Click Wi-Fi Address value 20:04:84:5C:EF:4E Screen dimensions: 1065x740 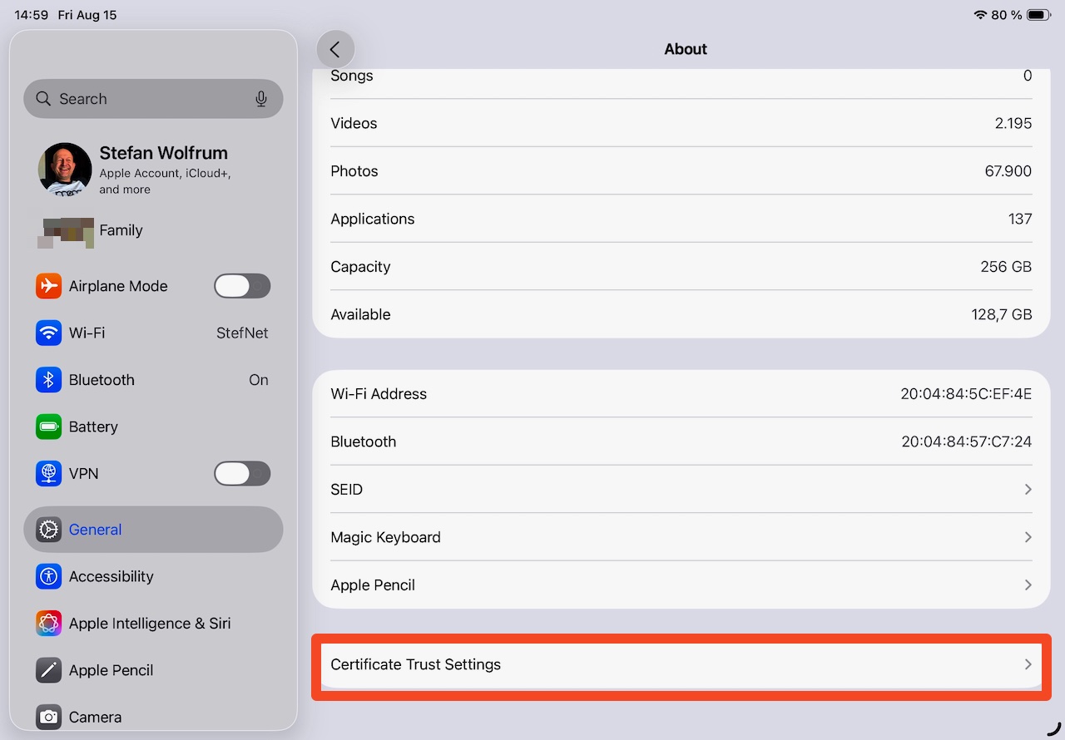(966, 394)
